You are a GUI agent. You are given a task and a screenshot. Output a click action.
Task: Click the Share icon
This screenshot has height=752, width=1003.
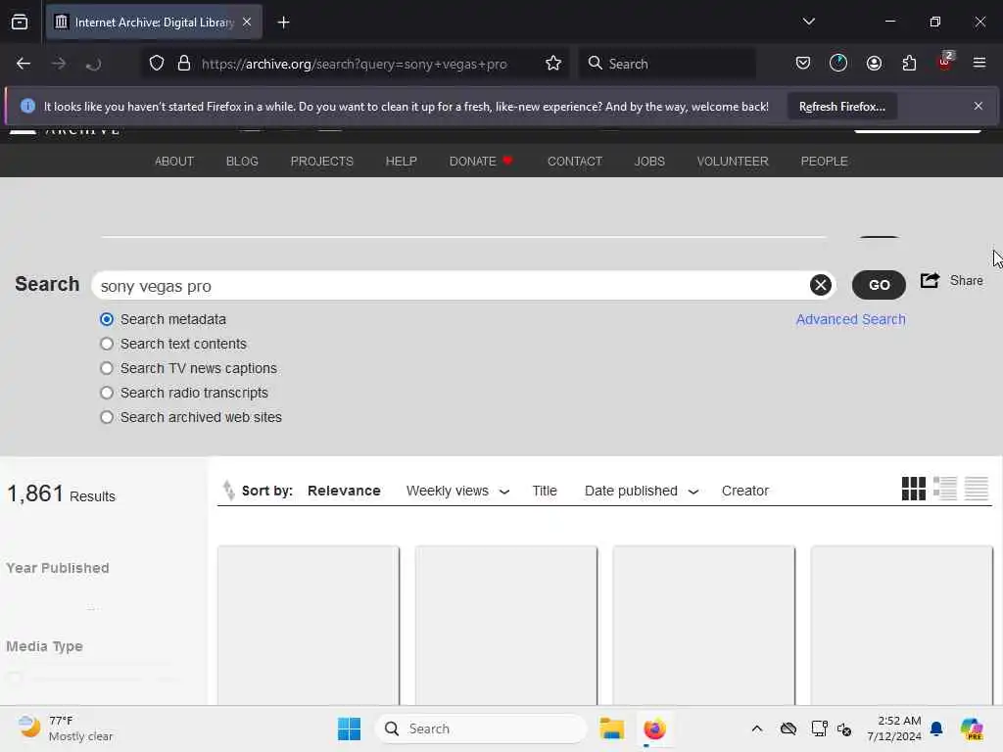pos(931,280)
